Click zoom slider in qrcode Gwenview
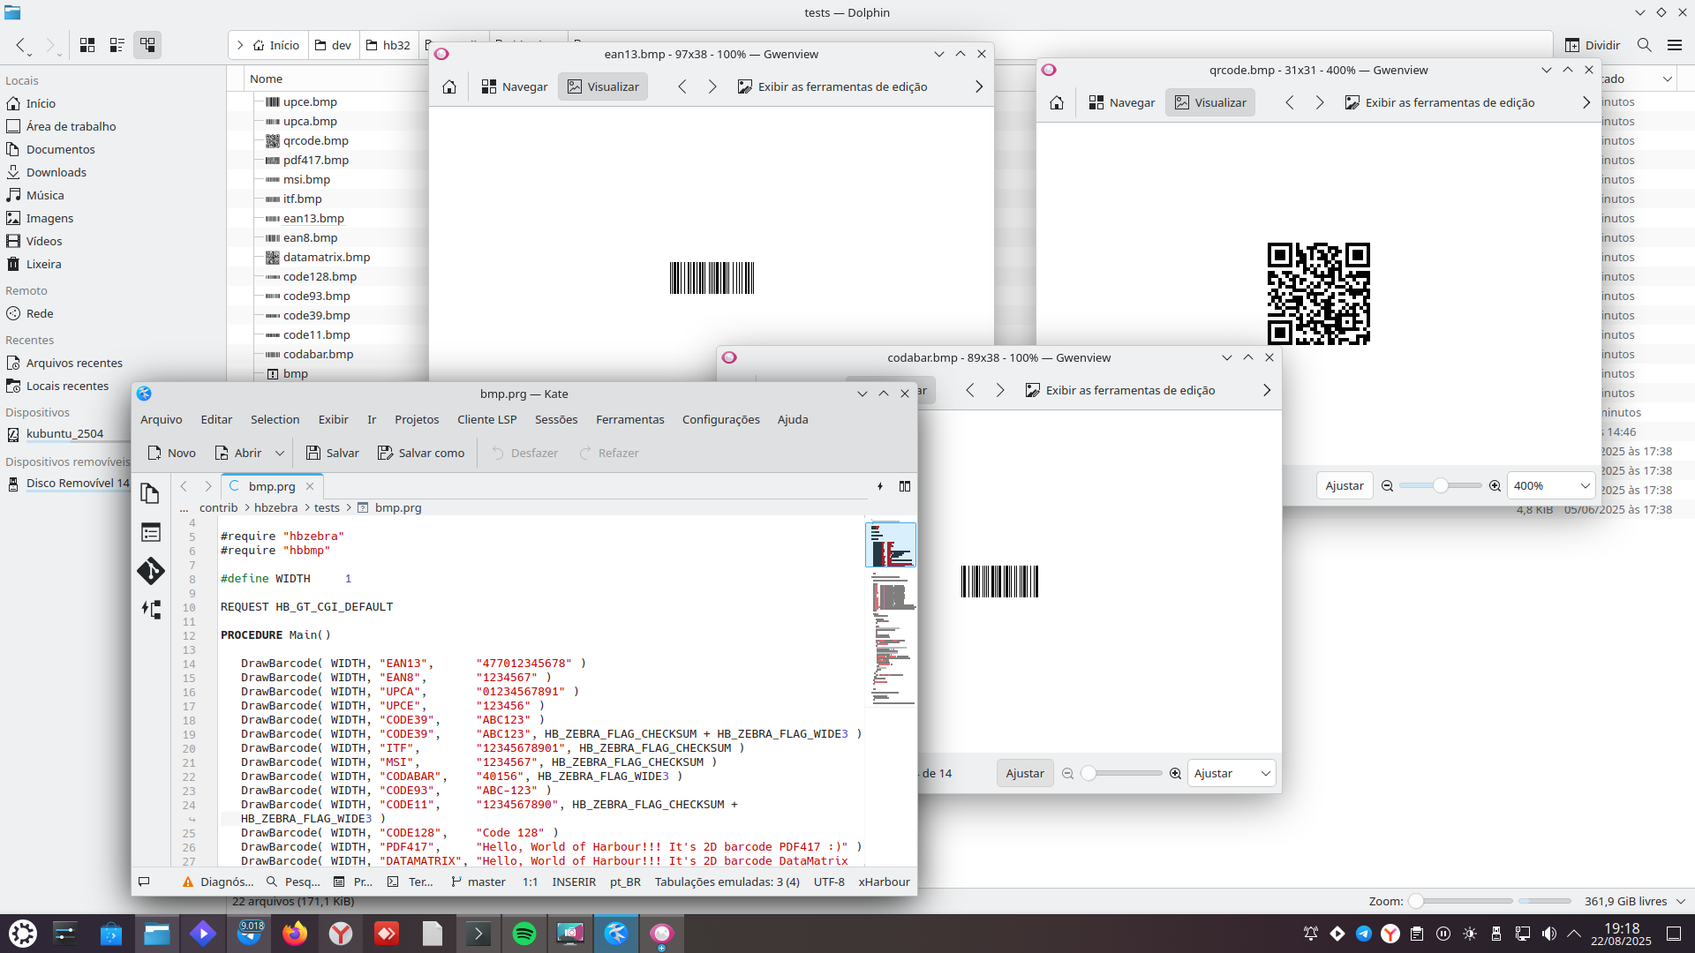 point(1440,486)
